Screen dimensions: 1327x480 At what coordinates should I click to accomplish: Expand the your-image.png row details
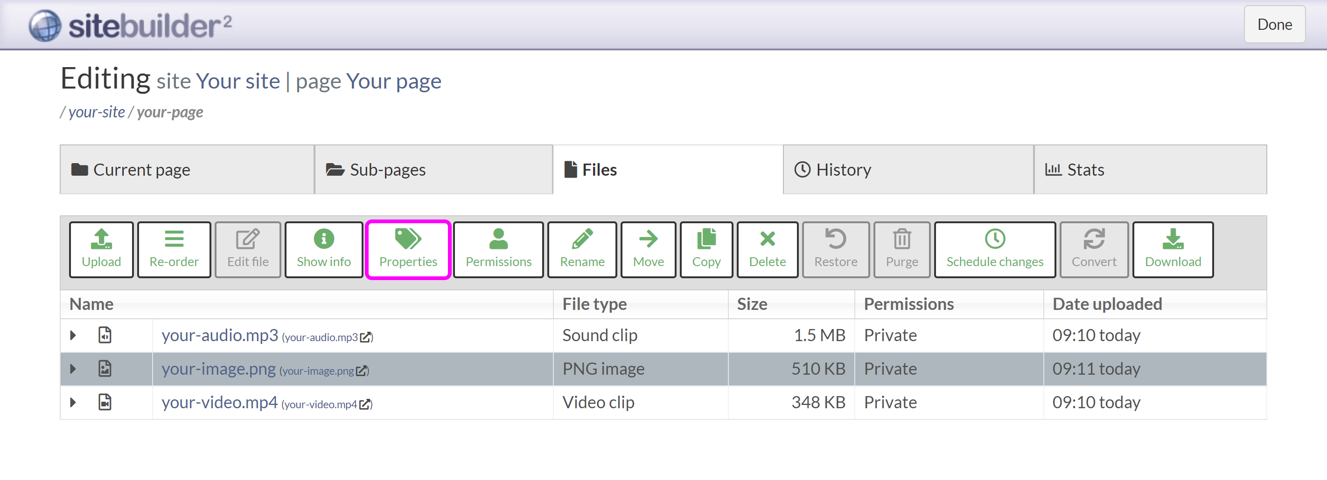pyautogui.click(x=73, y=368)
